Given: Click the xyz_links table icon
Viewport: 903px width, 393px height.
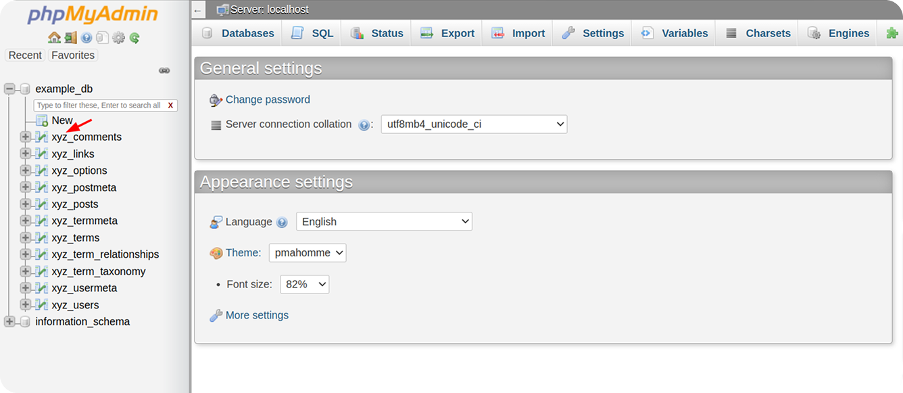Looking at the screenshot, I should pos(41,154).
